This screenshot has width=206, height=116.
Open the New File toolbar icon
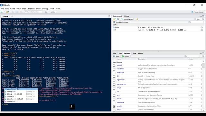click(x=2, y=12)
